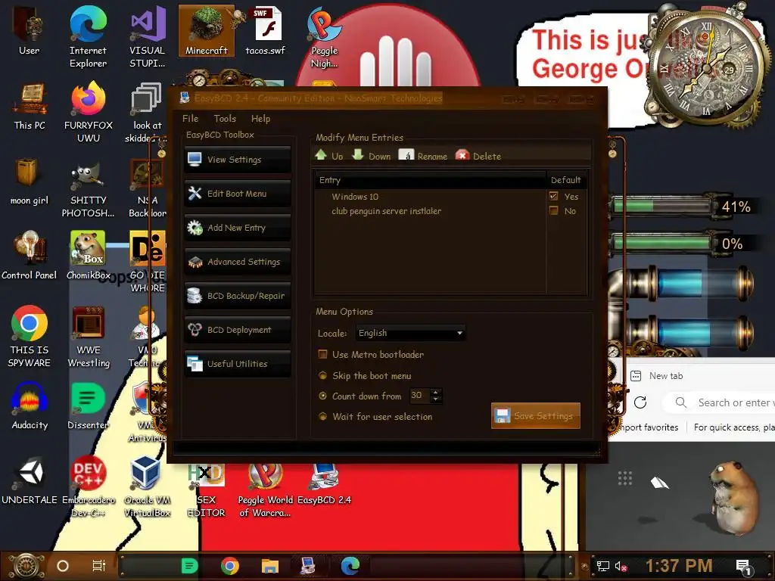
Task: Click Delete entry toolbar button
Action: pyautogui.click(x=478, y=156)
